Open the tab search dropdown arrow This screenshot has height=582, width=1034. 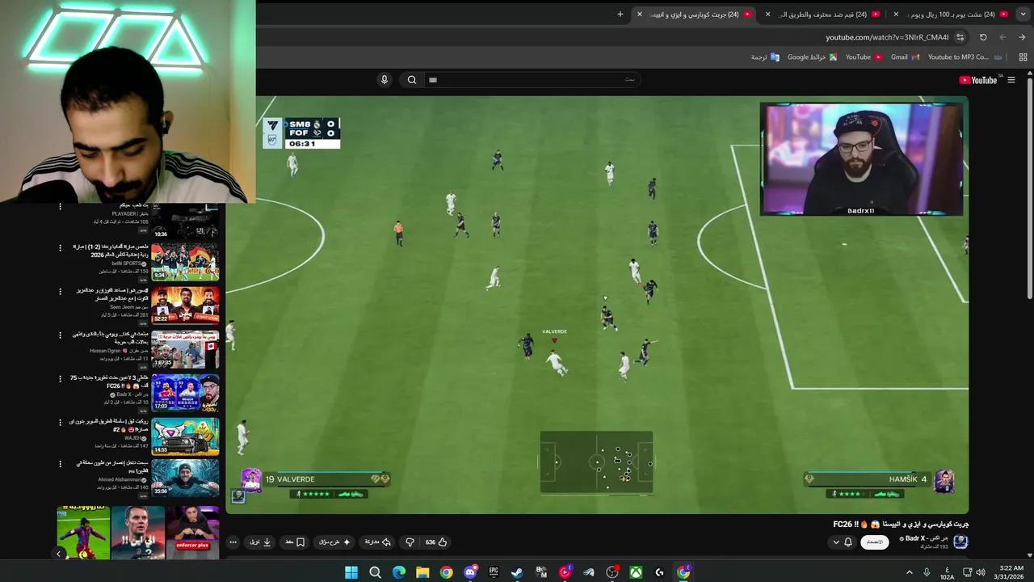click(x=1023, y=14)
